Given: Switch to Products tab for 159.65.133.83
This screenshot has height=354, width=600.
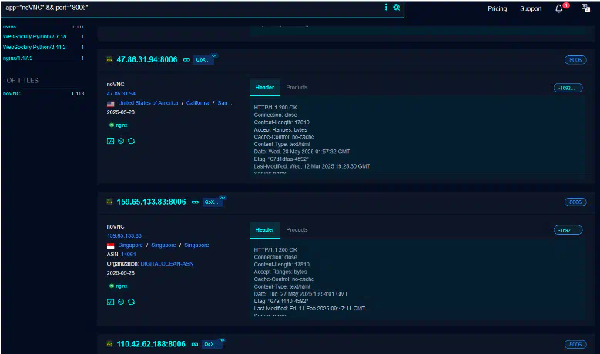Looking at the screenshot, I should tap(297, 230).
